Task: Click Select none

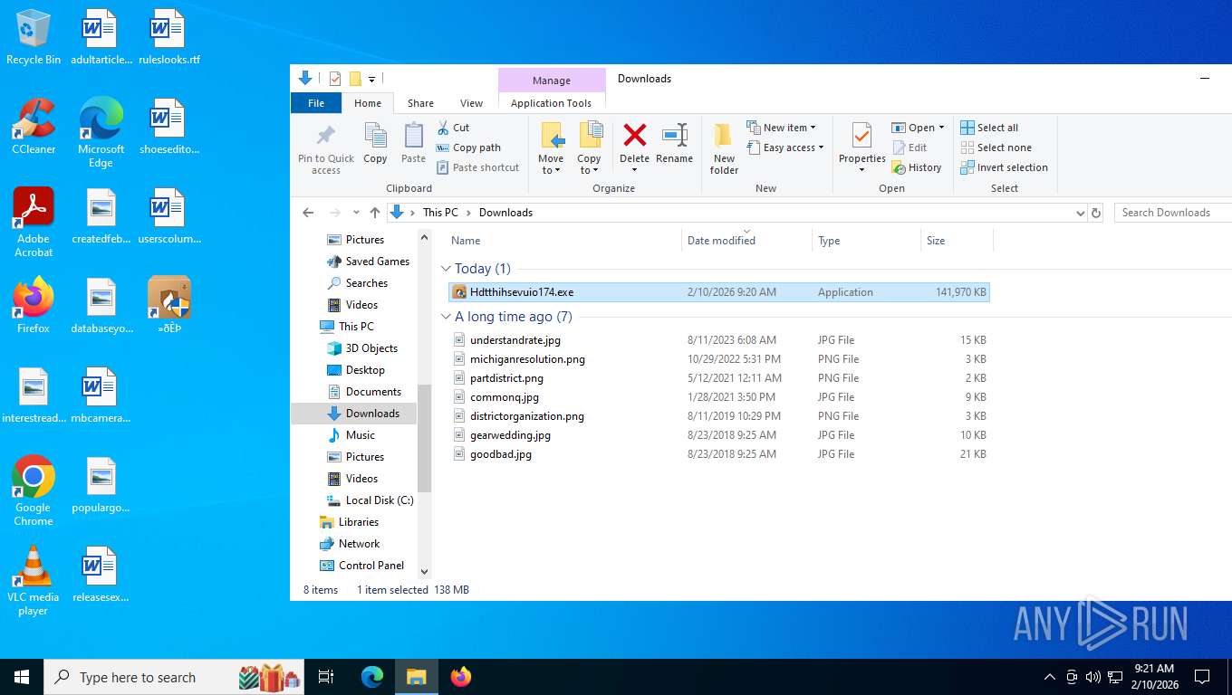Action: 996,148
